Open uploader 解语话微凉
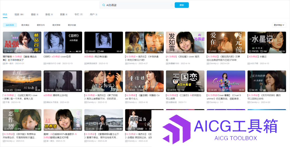The image size is (290, 147). pos(92,63)
